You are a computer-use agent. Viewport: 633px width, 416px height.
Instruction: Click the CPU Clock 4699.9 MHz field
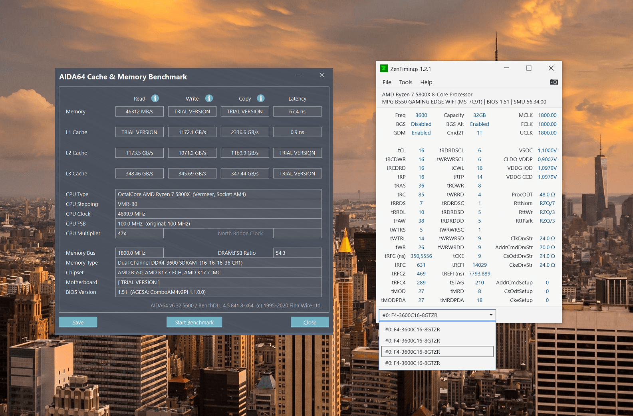point(218,214)
